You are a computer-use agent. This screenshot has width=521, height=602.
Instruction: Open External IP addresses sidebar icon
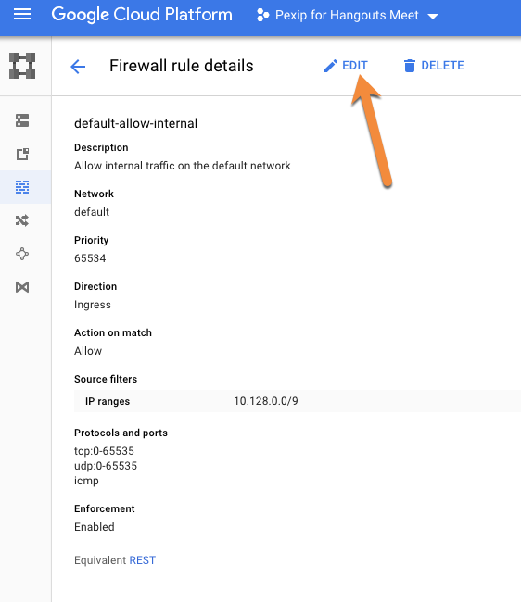[x=22, y=154]
